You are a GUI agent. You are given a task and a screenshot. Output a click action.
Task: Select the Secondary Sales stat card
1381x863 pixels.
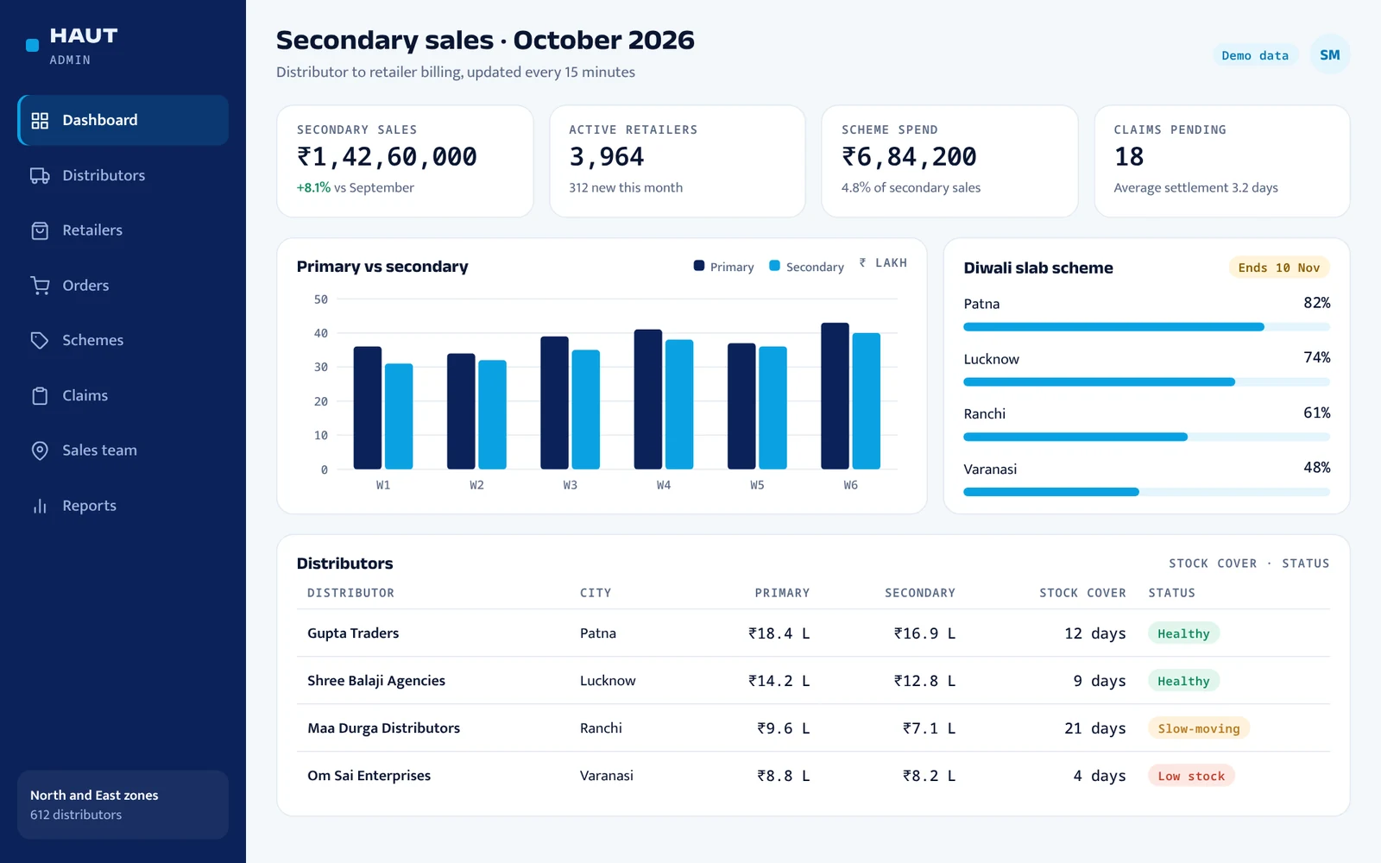coord(405,161)
